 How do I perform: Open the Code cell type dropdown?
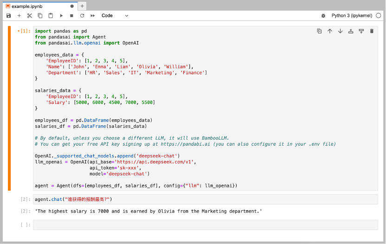(x=115, y=16)
